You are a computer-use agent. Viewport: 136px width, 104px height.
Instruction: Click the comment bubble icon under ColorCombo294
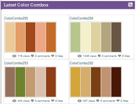tap(99, 56)
